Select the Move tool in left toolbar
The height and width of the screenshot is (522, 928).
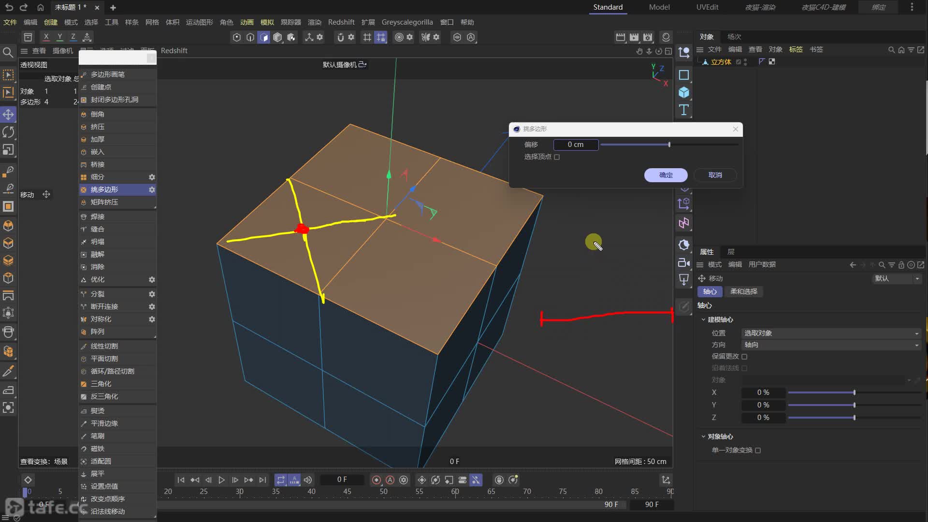[8, 115]
